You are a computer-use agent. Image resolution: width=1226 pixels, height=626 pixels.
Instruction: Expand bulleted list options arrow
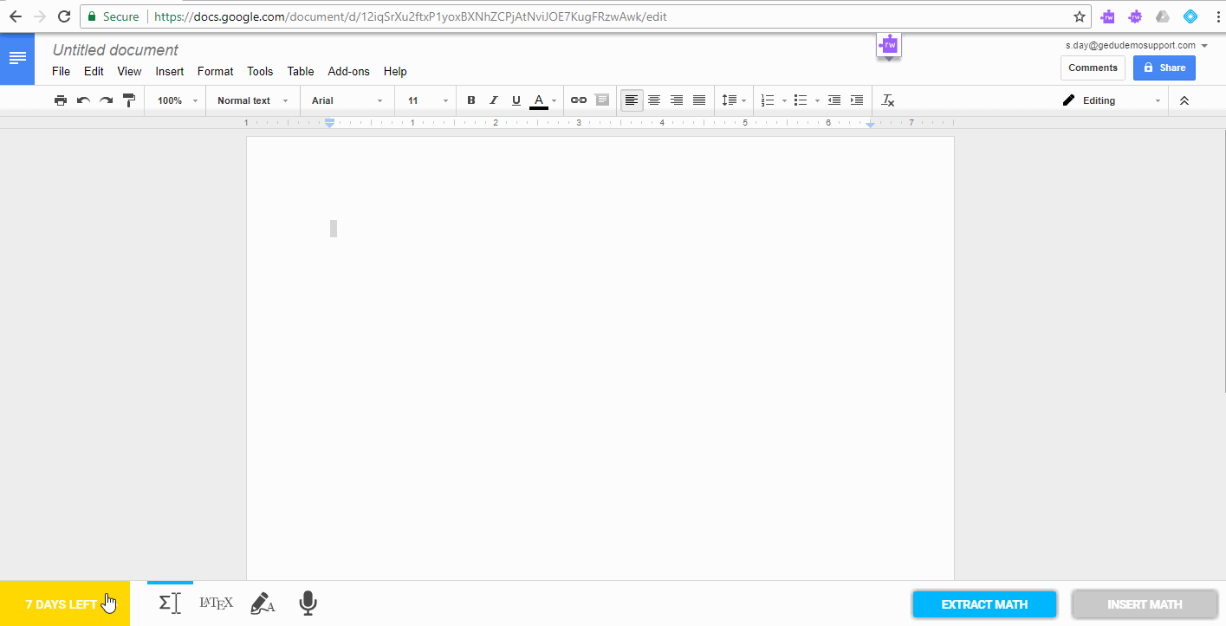click(817, 100)
